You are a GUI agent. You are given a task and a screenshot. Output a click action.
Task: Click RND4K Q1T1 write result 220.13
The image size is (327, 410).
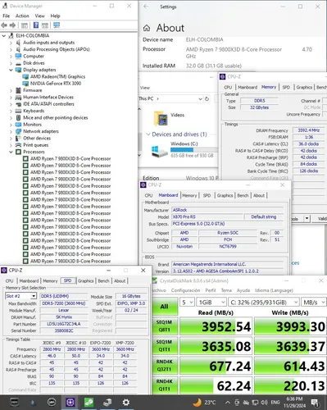point(290,385)
